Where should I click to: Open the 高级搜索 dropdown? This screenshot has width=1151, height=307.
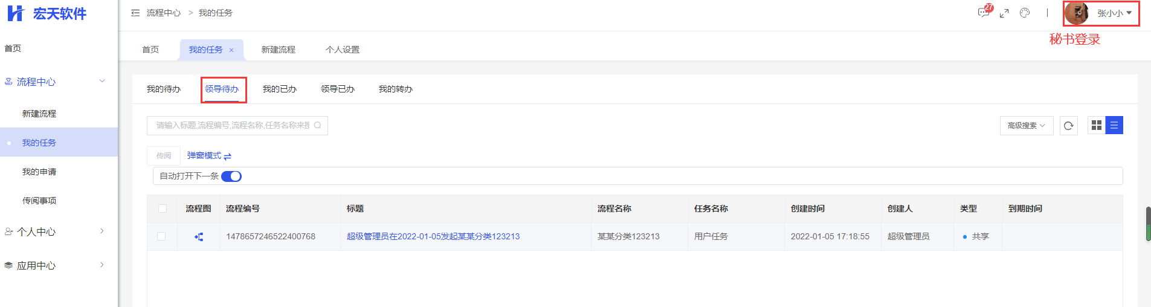1027,126
